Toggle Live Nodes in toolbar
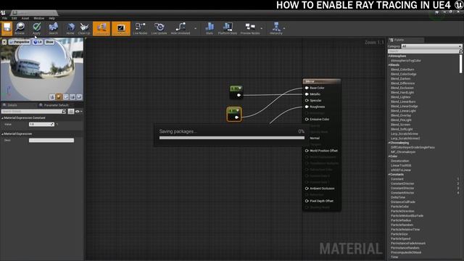 [x=140, y=28]
